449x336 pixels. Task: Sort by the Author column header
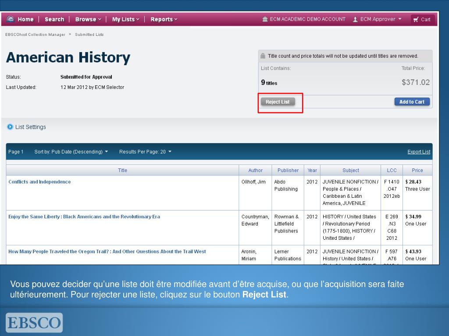click(x=256, y=170)
